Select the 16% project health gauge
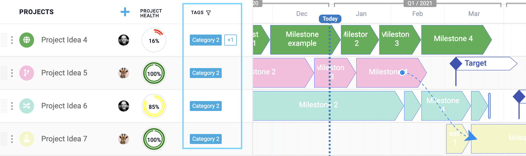The width and height of the screenshot is (526, 156). coord(154,40)
